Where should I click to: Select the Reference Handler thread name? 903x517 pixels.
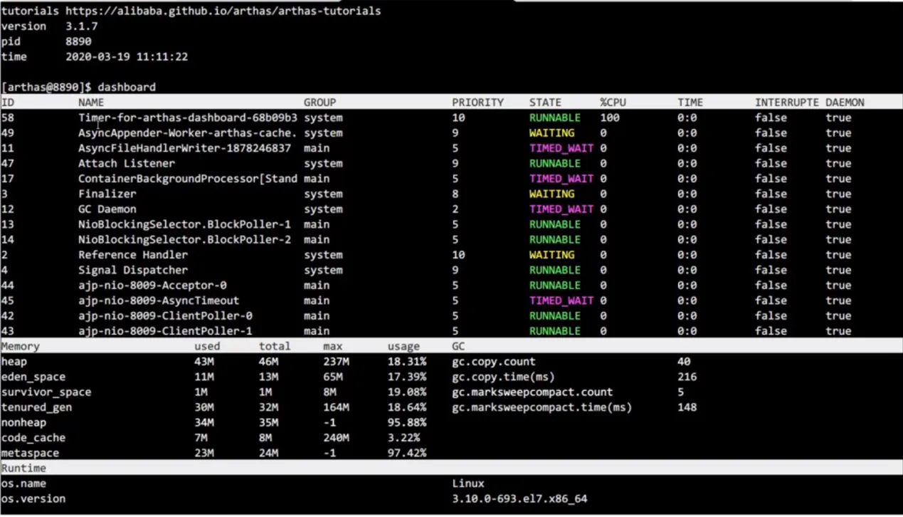click(x=133, y=255)
